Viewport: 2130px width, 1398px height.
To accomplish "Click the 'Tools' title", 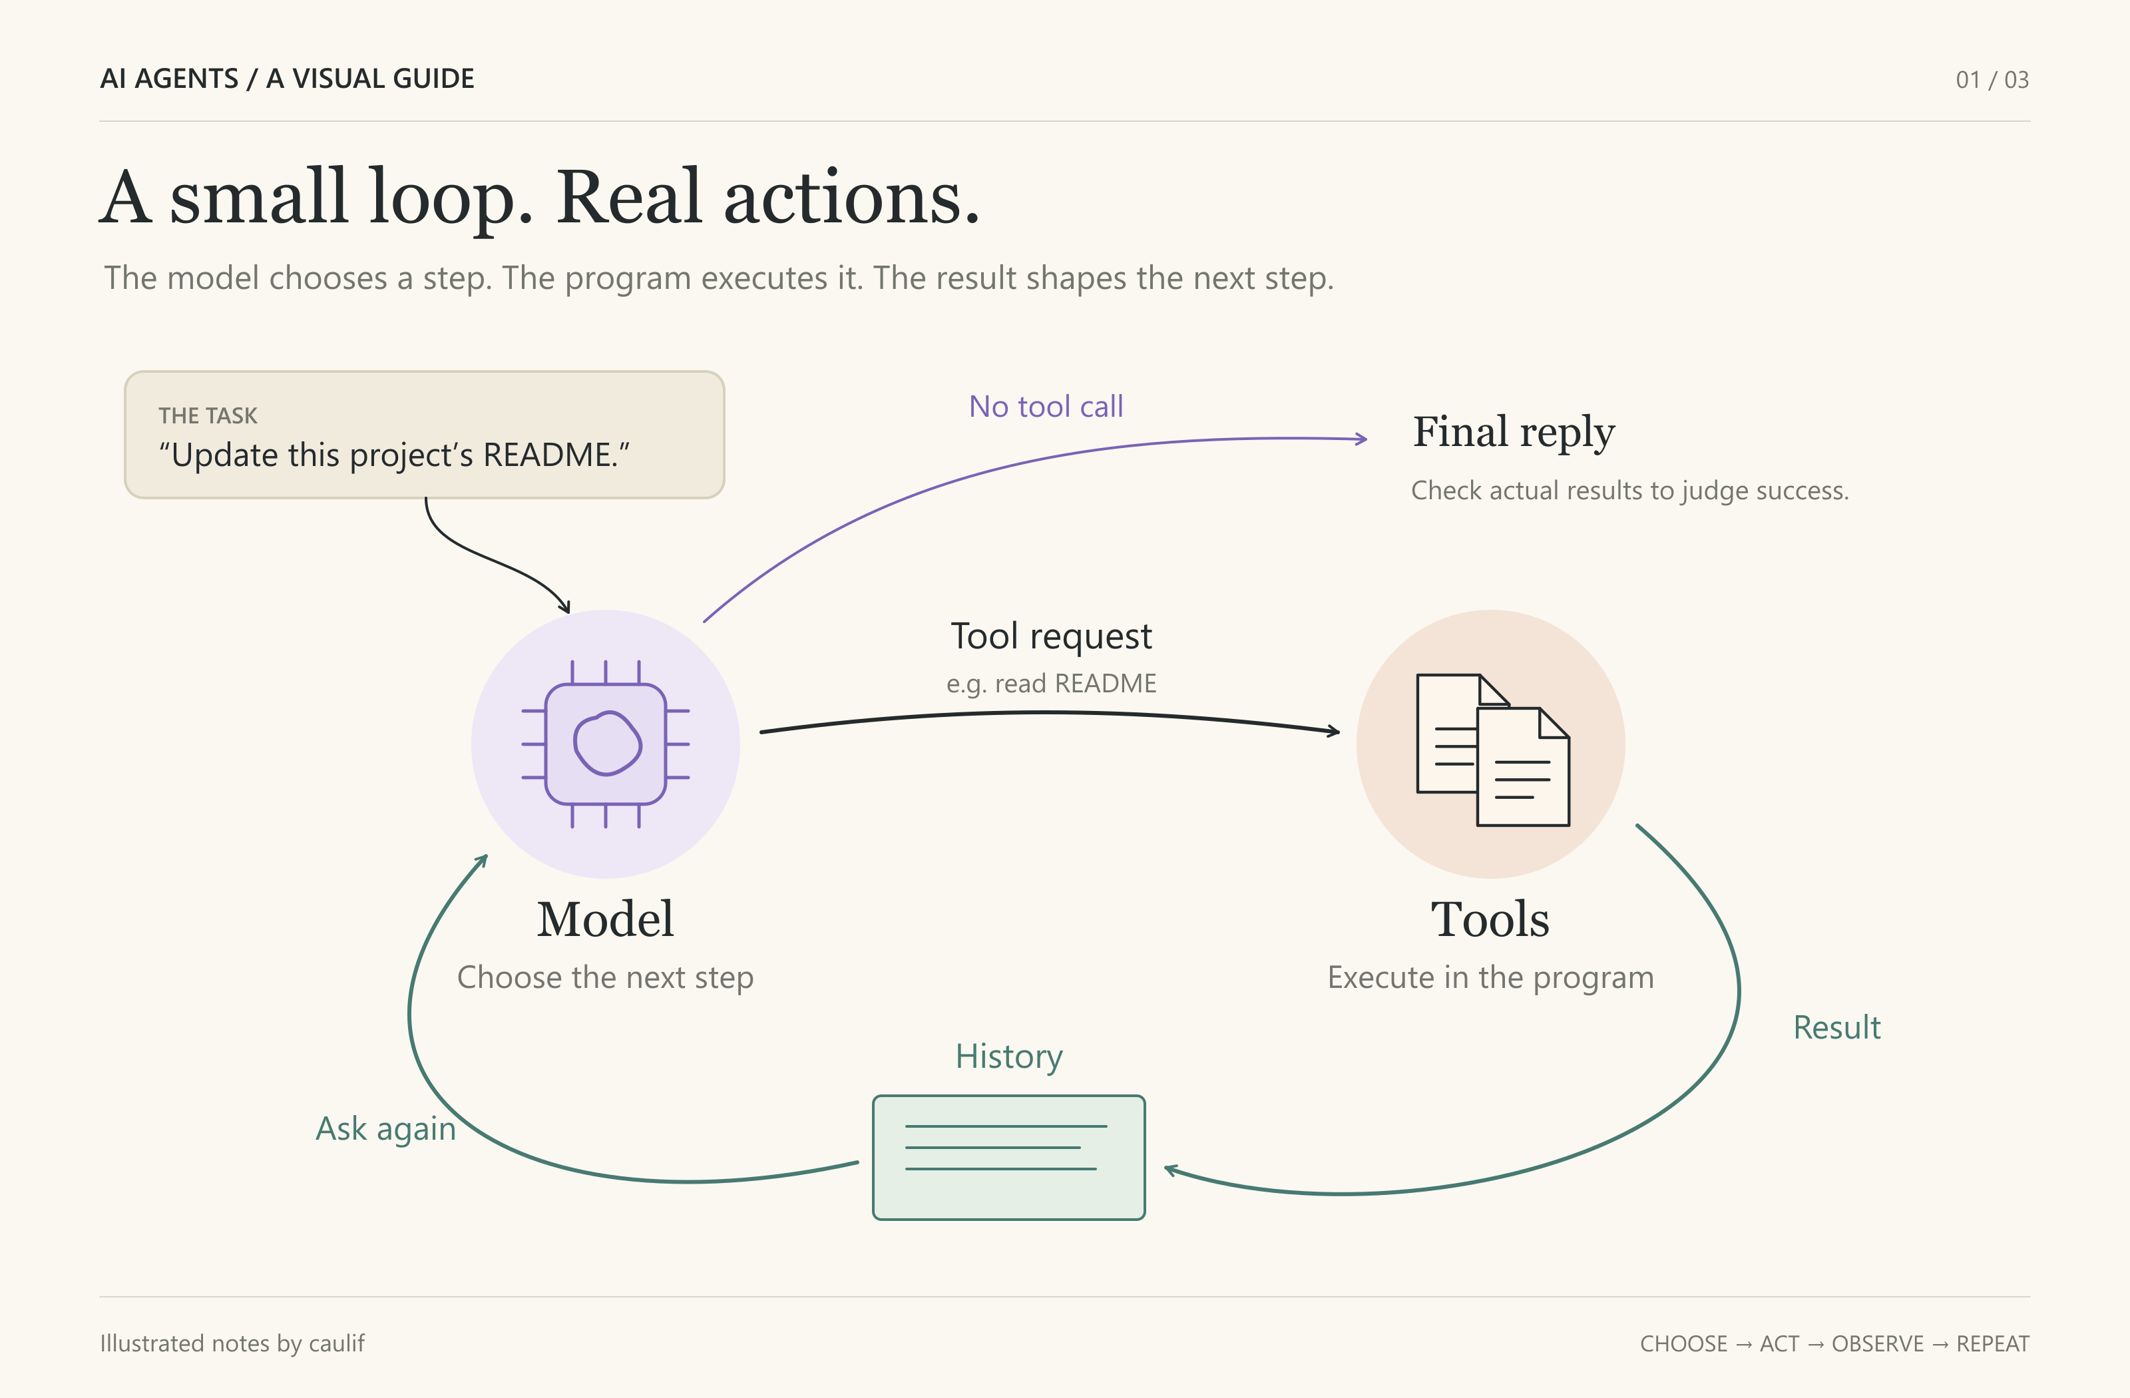I will click(1490, 919).
